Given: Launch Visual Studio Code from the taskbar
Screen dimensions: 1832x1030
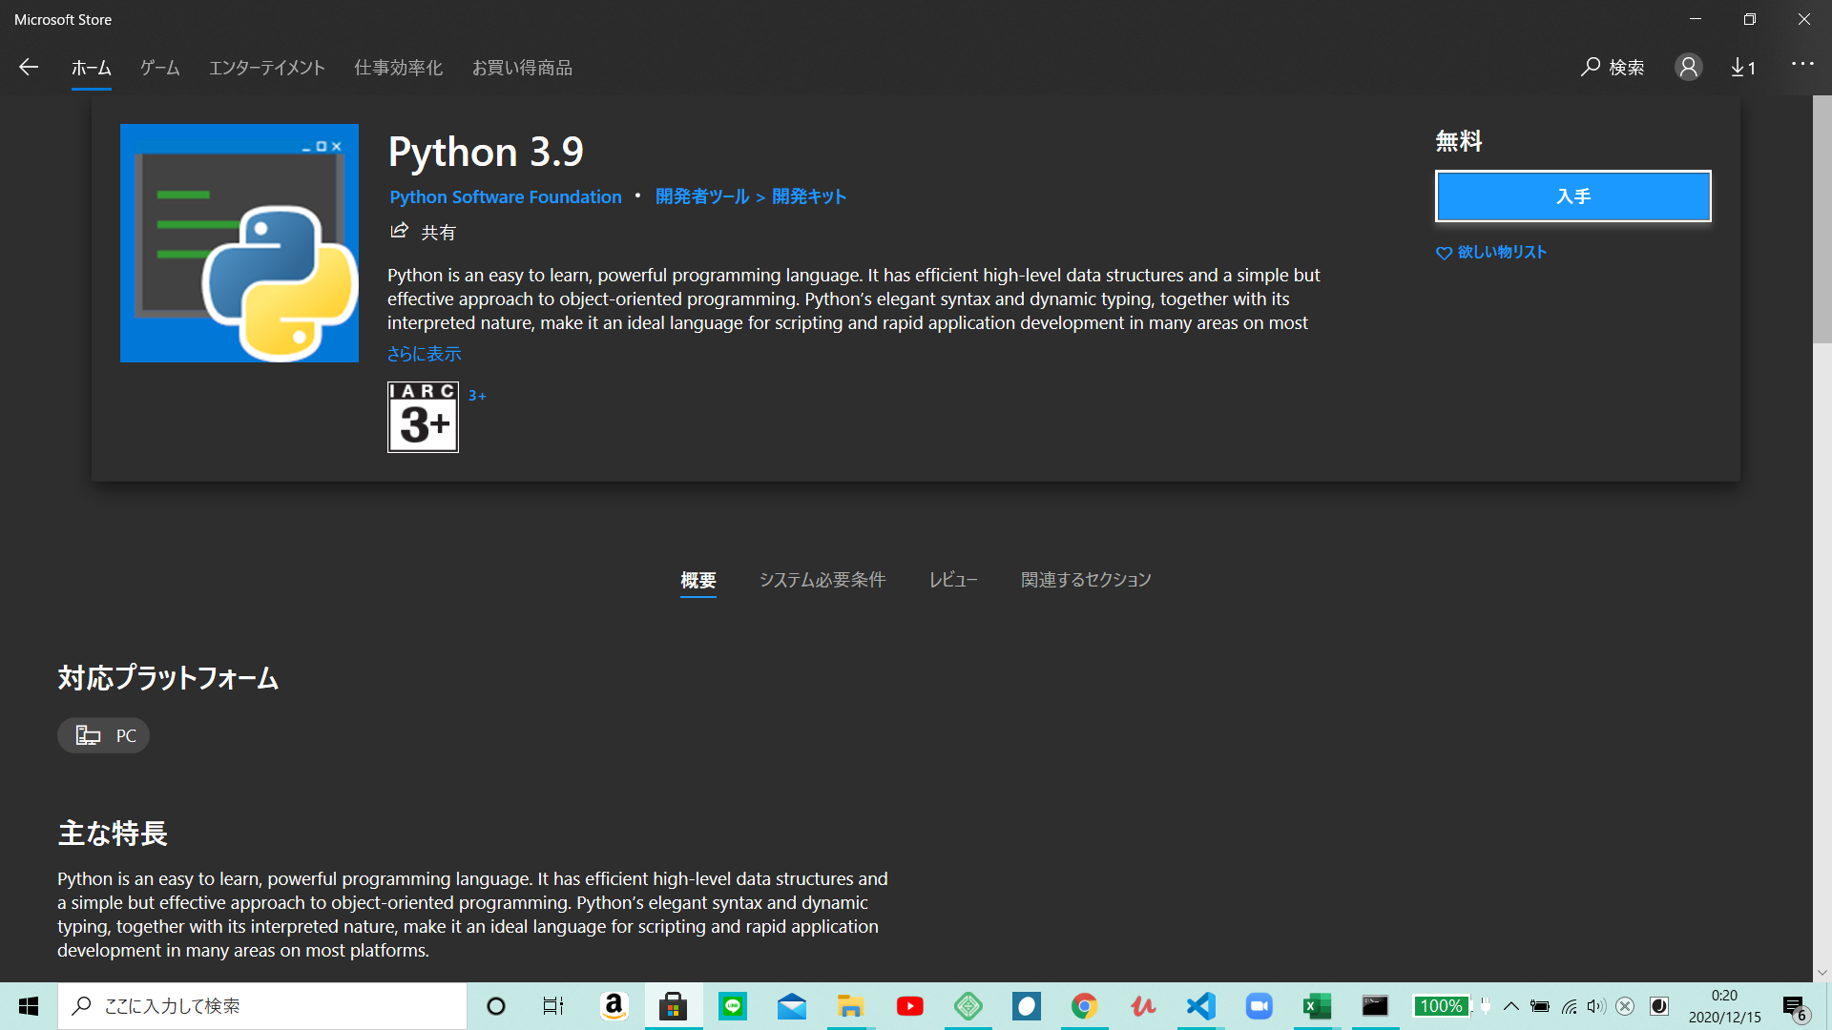Looking at the screenshot, I should pyautogui.click(x=1200, y=1006).
